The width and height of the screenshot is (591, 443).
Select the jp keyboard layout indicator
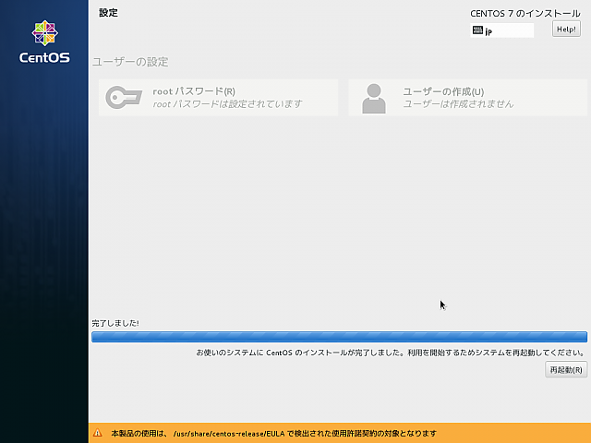[501, 30]
